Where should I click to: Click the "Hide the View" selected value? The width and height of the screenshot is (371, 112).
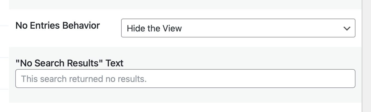coord(154,28)
